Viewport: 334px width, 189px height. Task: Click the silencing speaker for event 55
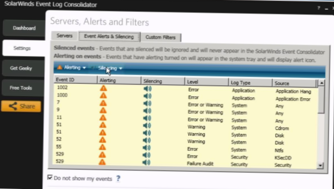(x=147, y=148)
